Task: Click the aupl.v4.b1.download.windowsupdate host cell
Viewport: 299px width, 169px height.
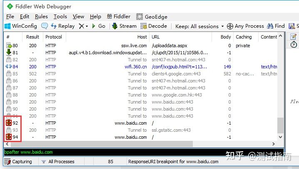Action: 108,53
